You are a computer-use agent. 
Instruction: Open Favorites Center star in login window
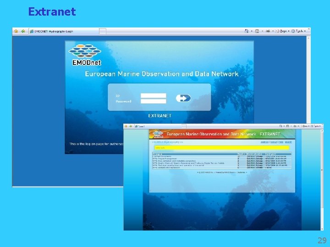click(x=16, y=31)
